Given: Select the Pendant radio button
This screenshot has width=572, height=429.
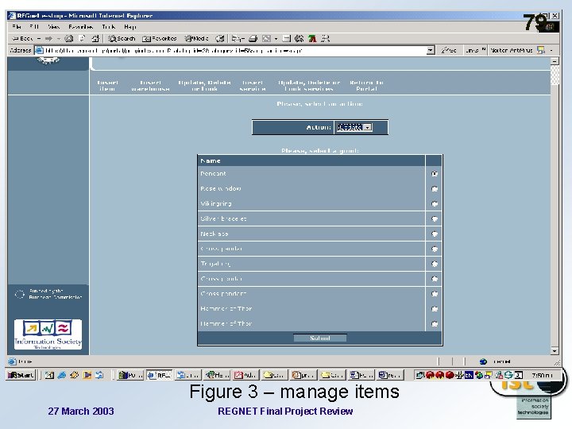Looking at the screenshot, I should [x=435, y=174].
